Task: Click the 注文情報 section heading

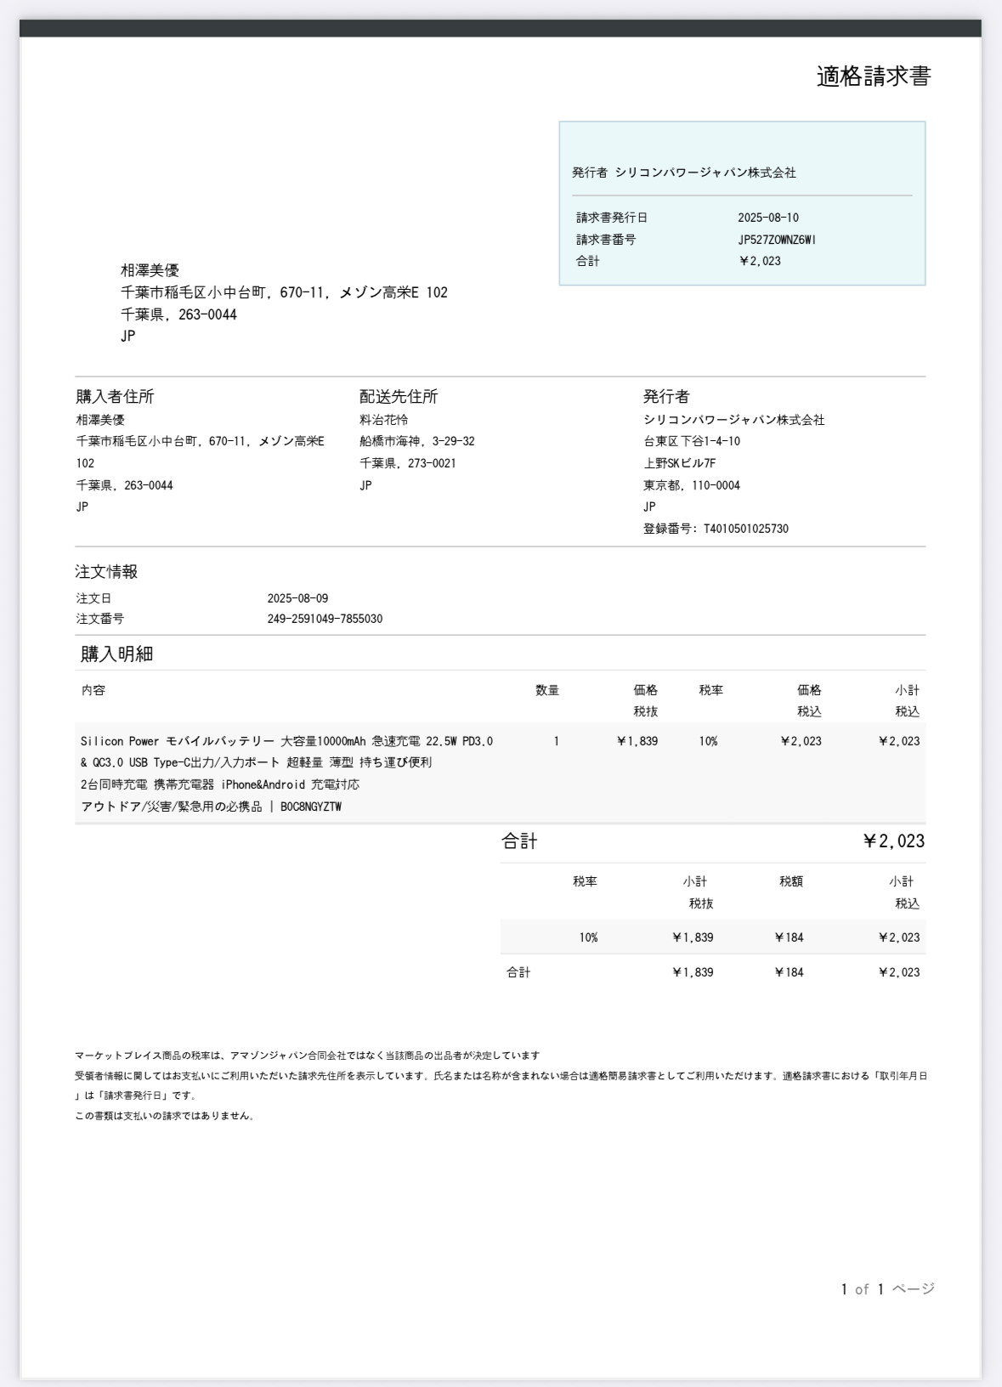Action: click(106, 572)
